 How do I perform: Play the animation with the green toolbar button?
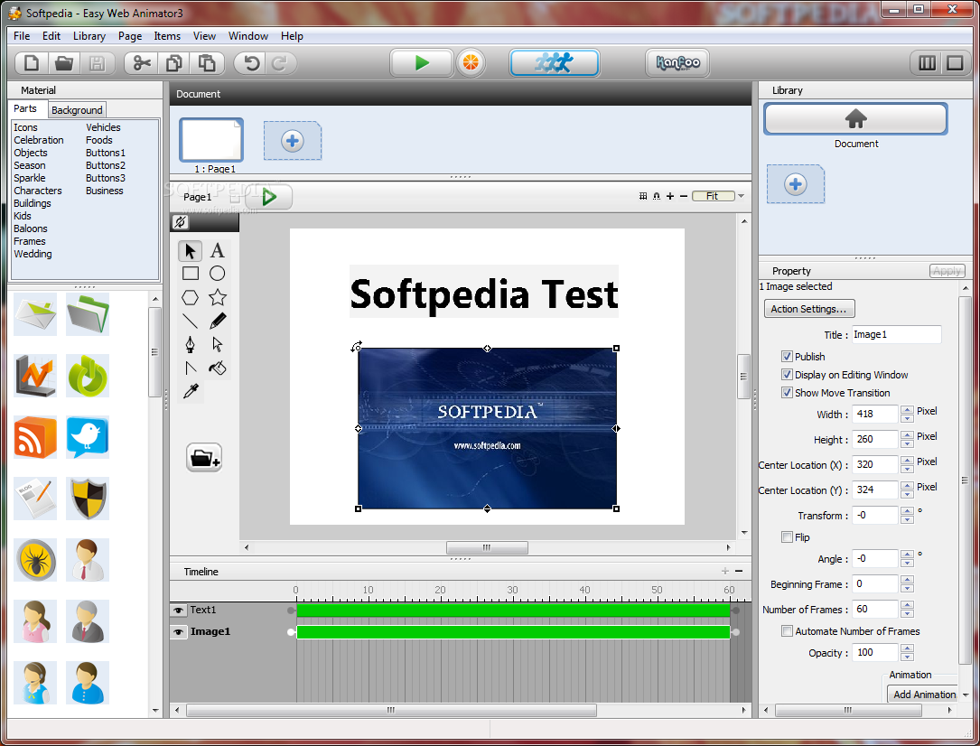coord(422,62)
